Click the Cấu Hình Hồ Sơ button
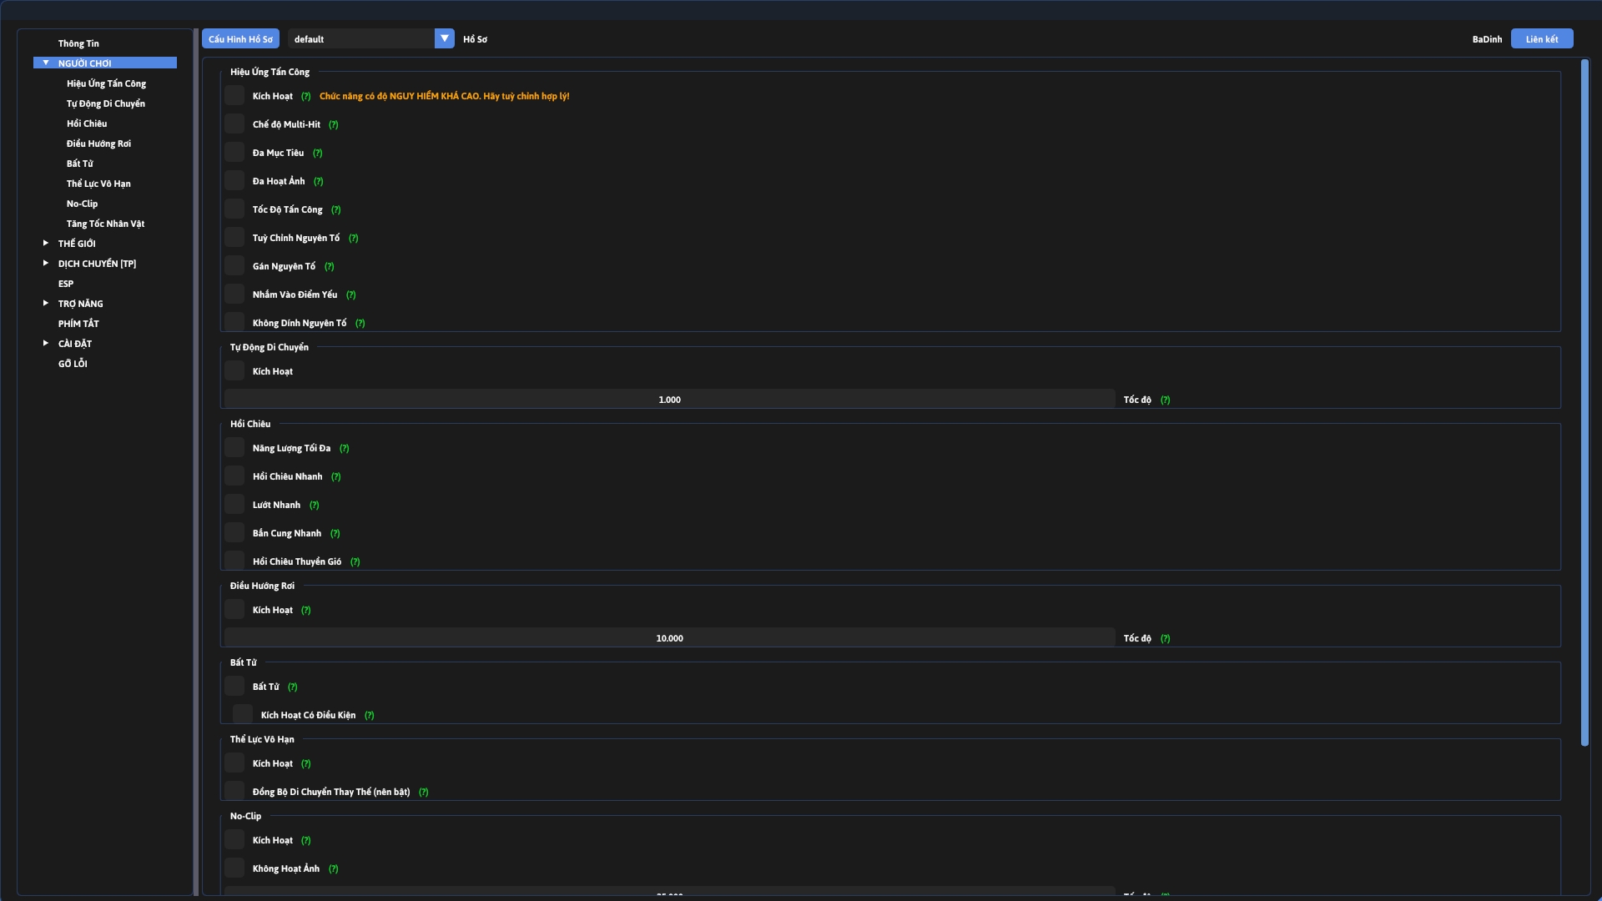 [240, 39]
